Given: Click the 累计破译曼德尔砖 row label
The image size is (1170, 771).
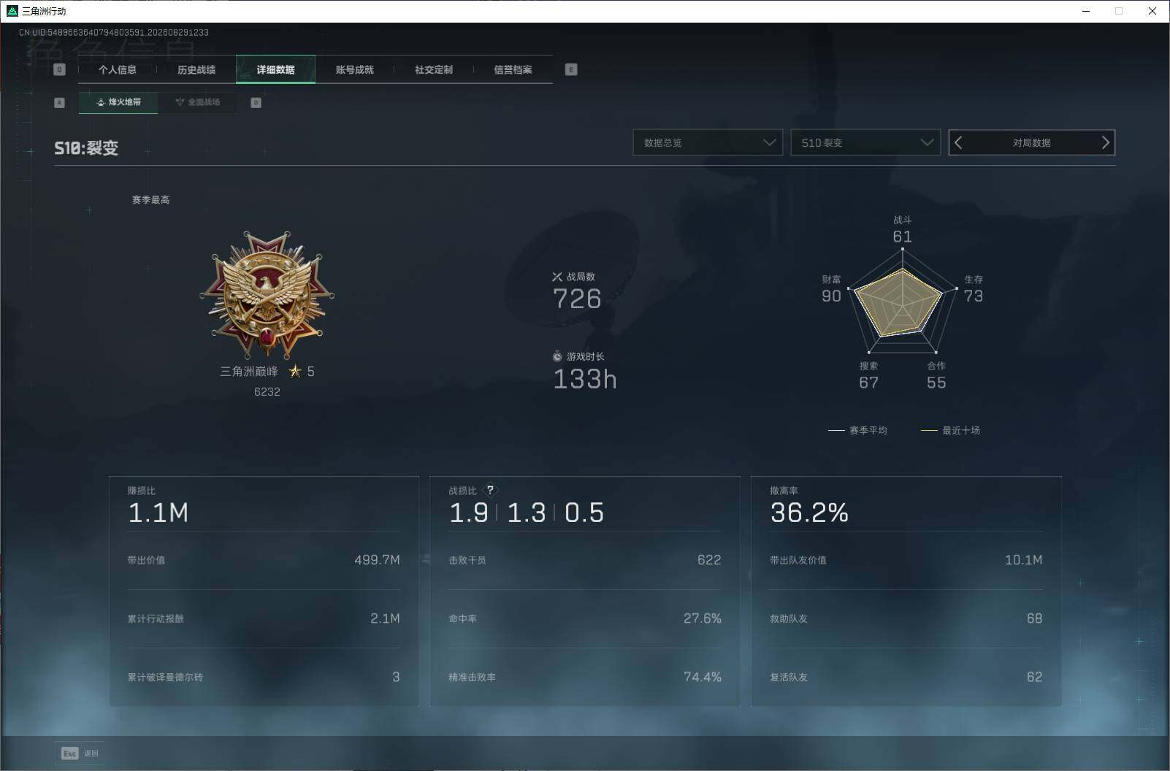Looking at the screenshot, I should coord(165,678).
